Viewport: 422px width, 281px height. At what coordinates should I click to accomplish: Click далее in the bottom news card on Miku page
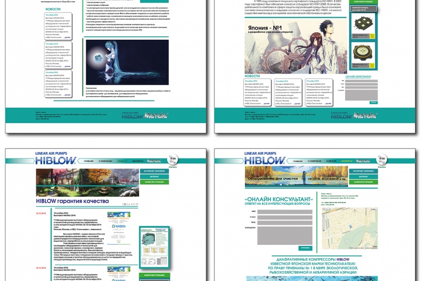click(x=67, y=95)
